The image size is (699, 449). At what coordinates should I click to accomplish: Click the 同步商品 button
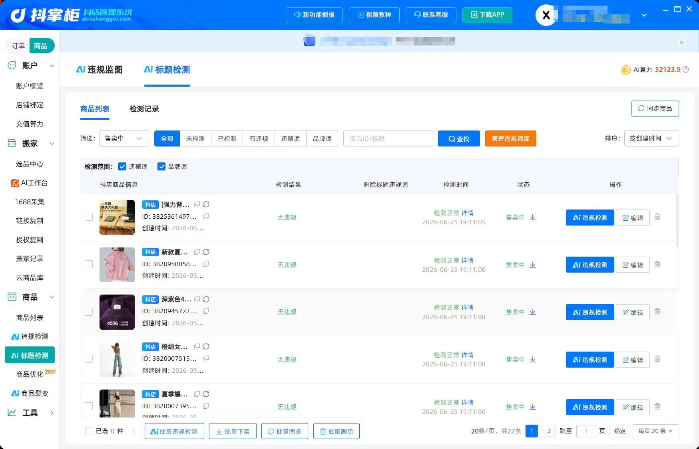point(655,109)
